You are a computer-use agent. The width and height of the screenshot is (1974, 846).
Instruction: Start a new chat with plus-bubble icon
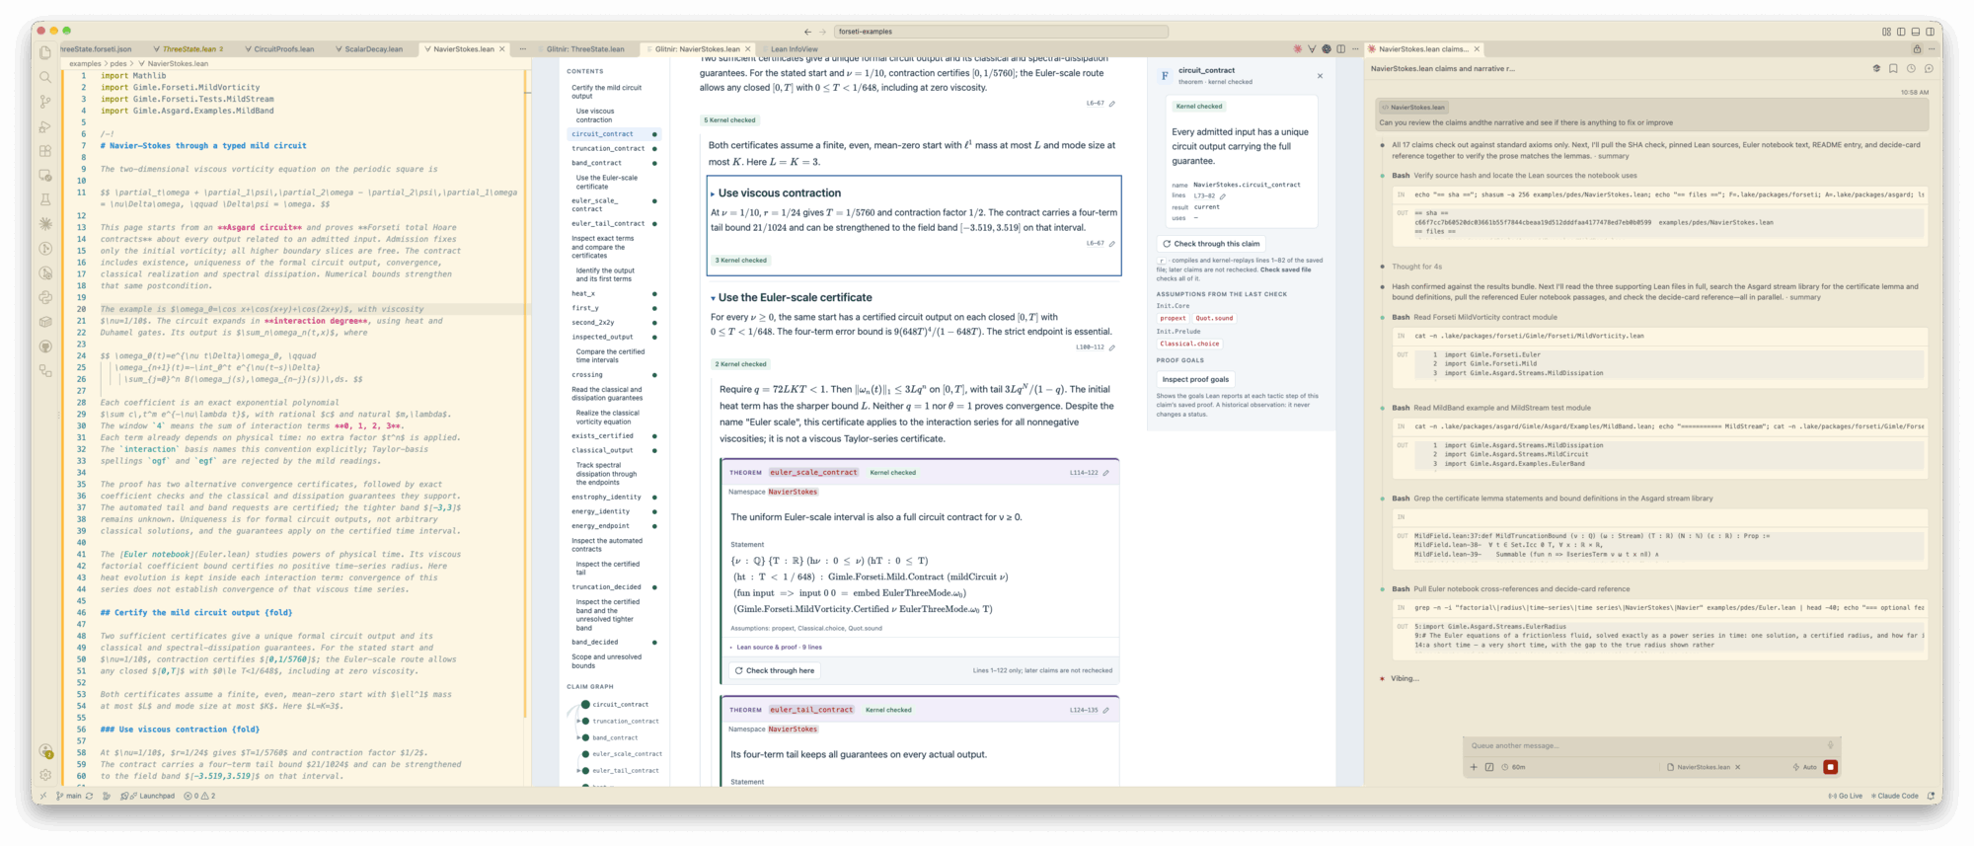[x=1929, y=68]
